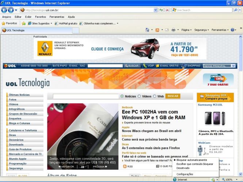Expand the Página command bar menu
The height and width of the screenshot is (182, 243).
tap(186, 30)
